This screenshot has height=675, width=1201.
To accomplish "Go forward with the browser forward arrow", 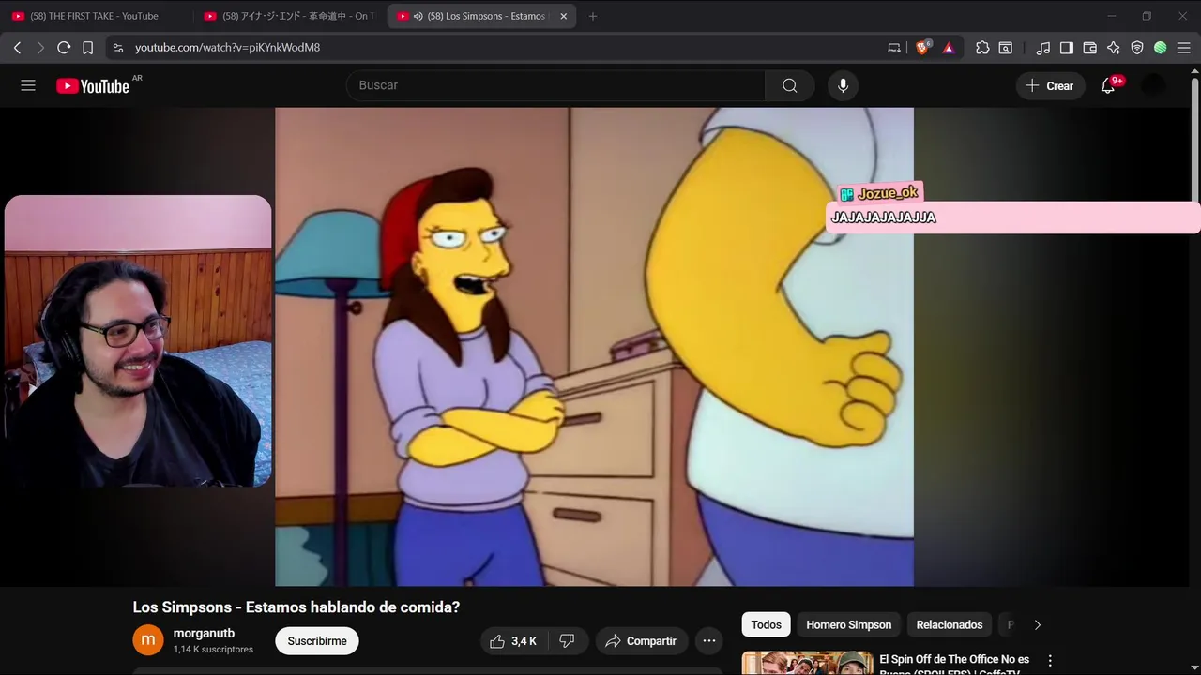I will (x=40, y=47).
